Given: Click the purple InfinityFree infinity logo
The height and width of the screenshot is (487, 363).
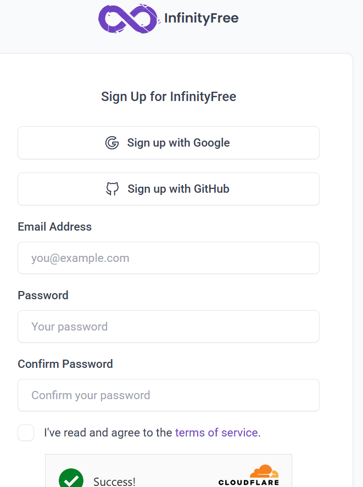Looking at the screenshot, I should pyautogui.click(x=127, y=19).
